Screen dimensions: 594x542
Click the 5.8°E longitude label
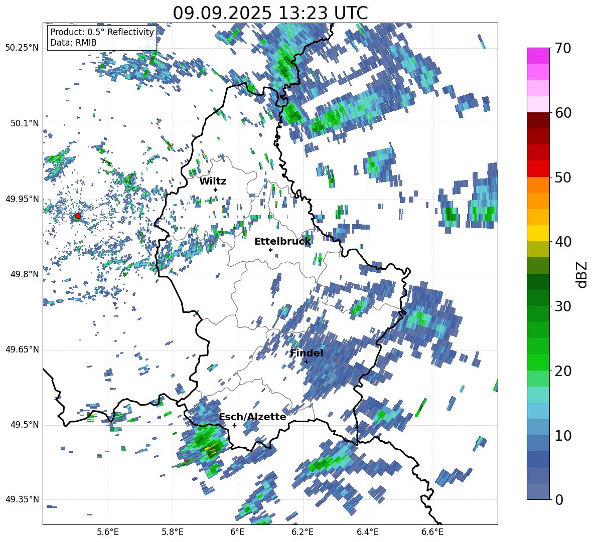click(x=173, y=532)
